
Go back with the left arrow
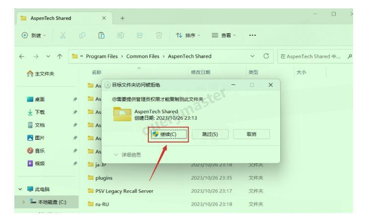[22, 57]
